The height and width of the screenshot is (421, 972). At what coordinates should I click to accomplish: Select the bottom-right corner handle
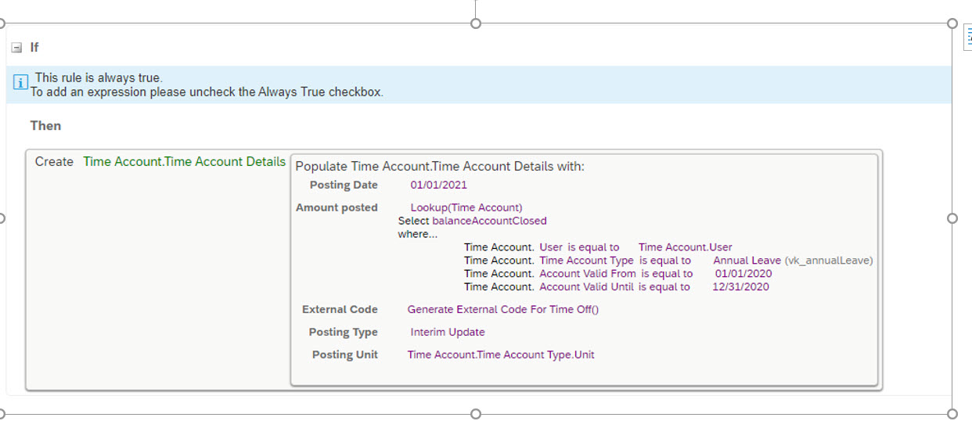click(x=952, y=413)
